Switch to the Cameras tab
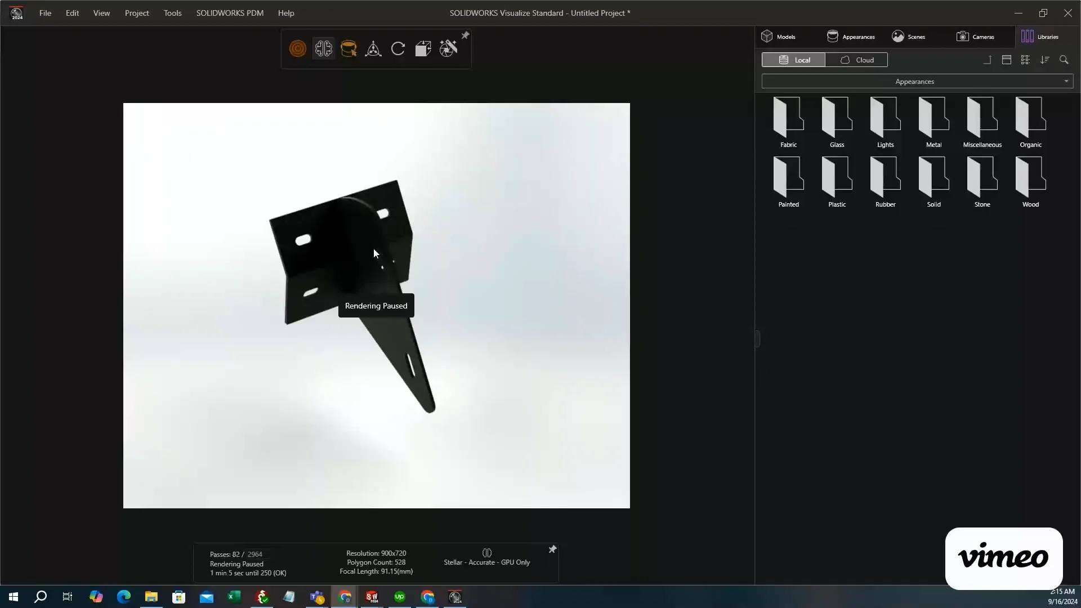1081x608 pixels. coord(976,37)
